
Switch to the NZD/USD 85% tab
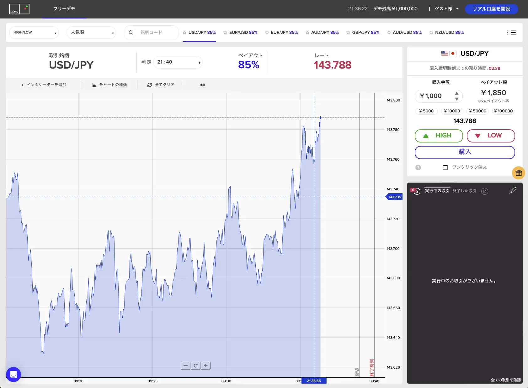point(449,33)
